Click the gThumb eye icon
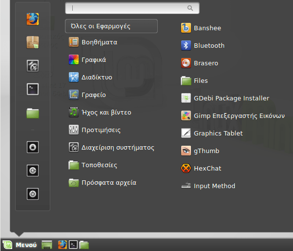The height and width of the screenshot is (251, 293). click(186, 151)
